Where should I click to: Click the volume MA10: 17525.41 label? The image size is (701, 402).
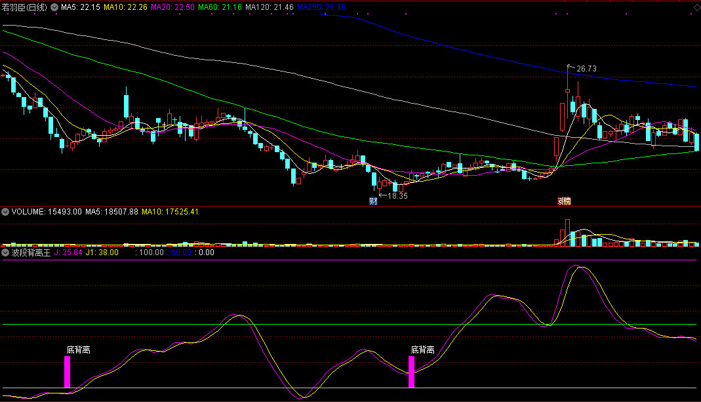tap(170, 212)
